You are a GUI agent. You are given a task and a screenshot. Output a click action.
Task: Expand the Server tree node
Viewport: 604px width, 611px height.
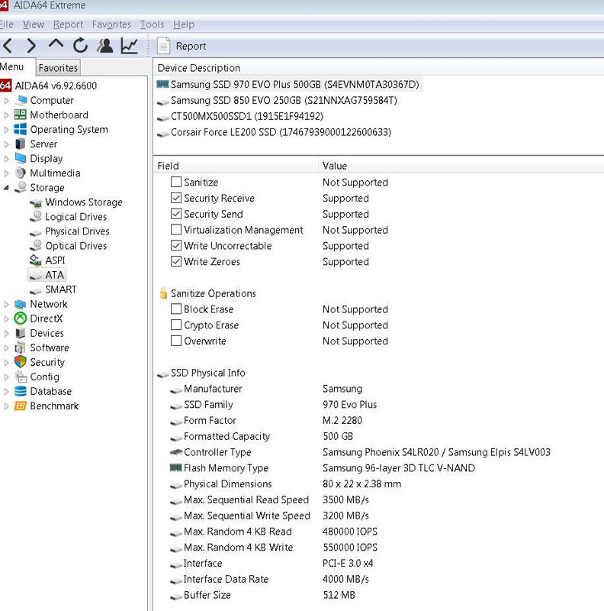tap(6, 144)
